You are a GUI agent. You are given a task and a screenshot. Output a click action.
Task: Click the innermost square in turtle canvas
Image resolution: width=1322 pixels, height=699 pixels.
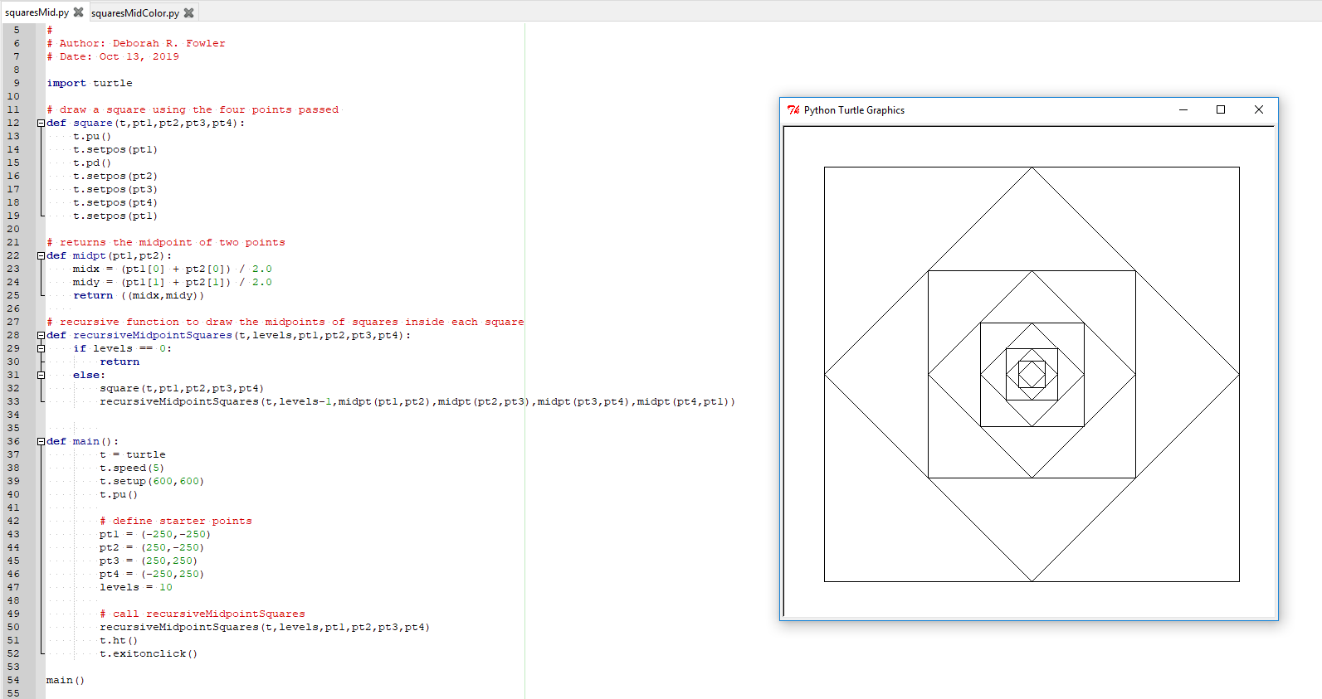[1032, 375]
